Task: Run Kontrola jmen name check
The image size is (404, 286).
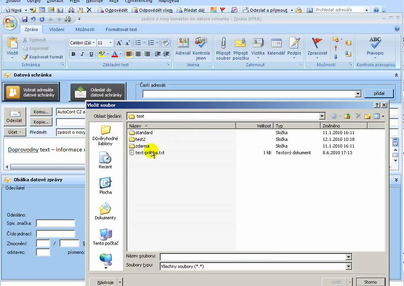Action: click(201, 48)
